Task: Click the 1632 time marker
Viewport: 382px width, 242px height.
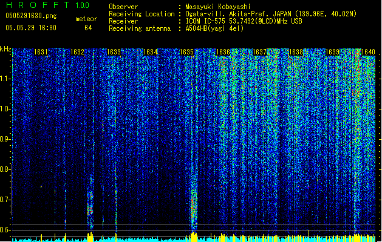Action: (77, 52)
